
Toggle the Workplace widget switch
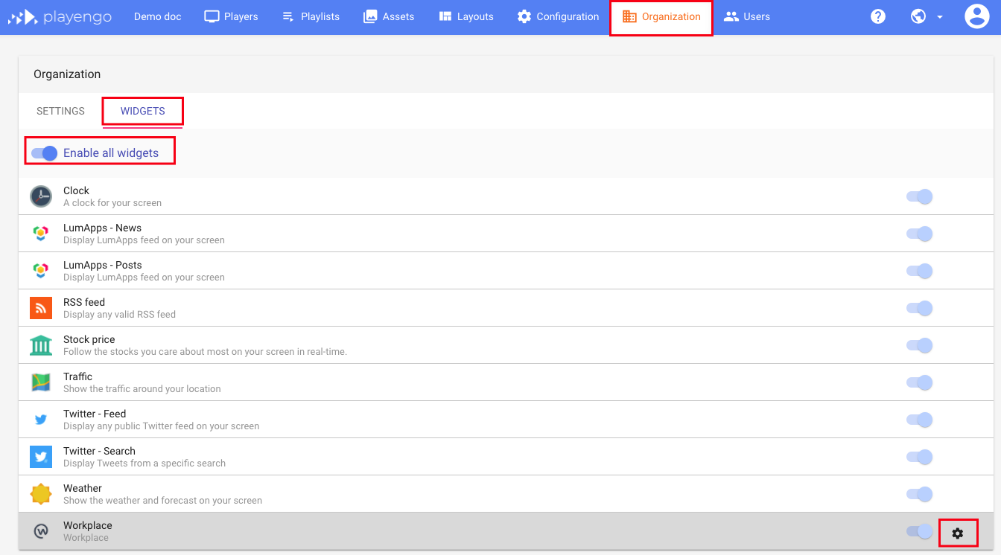pos(919,531)
